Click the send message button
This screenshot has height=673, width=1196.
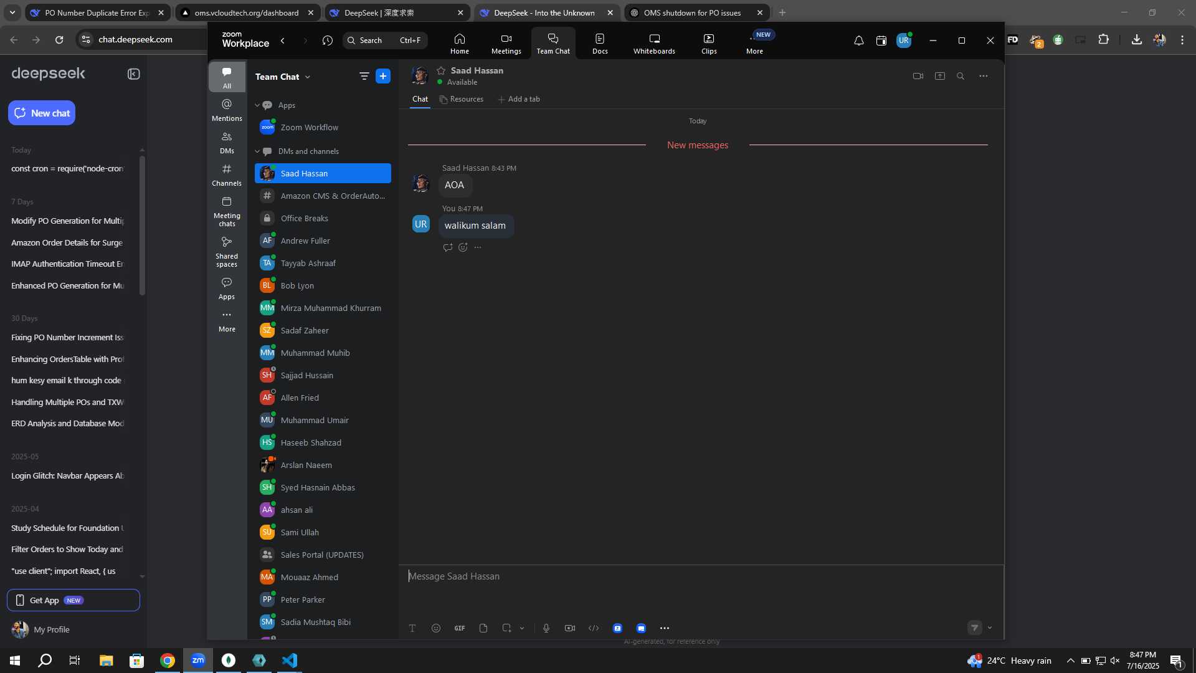pos(975,628)
